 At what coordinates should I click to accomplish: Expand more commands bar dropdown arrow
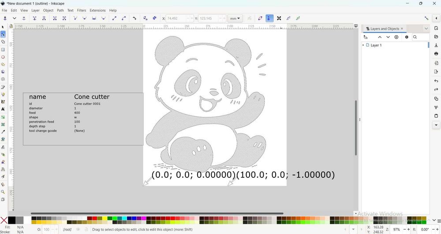pos(436,125)
